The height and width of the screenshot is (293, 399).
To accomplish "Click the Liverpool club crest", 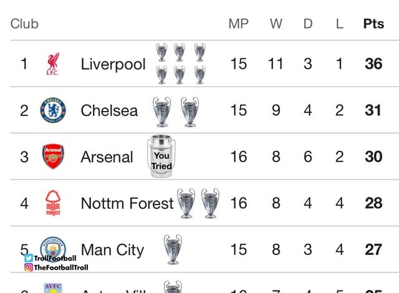I will coord(52,64).
